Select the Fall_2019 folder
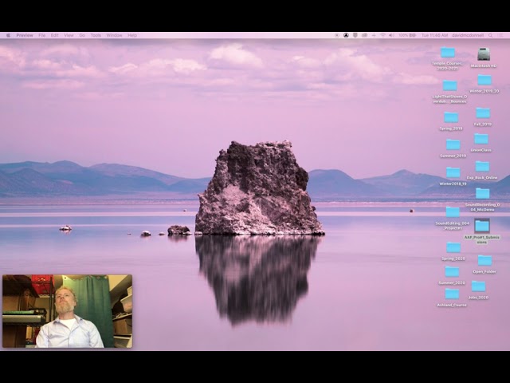Image resolution: width=510 pixels, height=383 pixels. point(483,113)
